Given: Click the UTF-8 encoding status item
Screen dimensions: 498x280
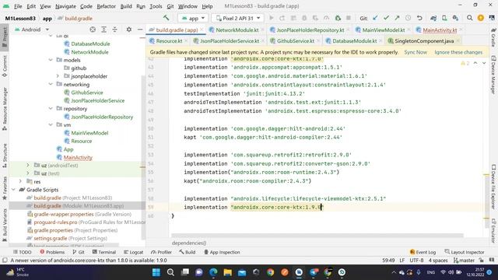Looking at the screenshot, I should coord(416,261).
